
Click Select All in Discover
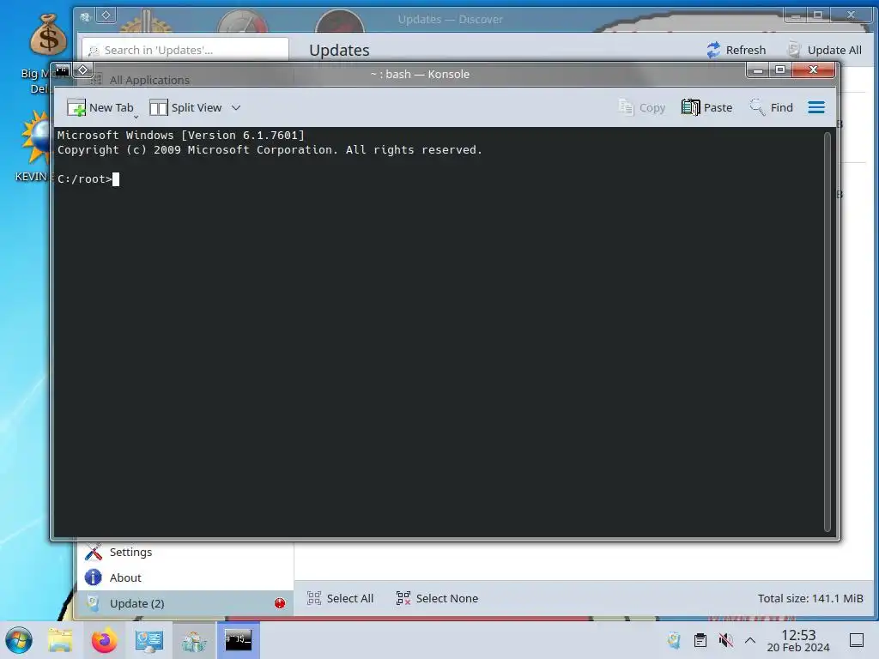pyautogui.click(x=340, y=598)
